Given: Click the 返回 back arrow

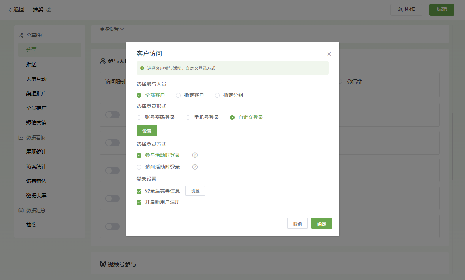Looking at the screenshot, I should pos(10,10).
